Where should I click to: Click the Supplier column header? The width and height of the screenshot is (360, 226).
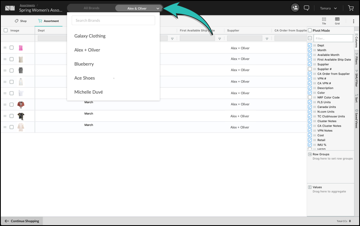click(x=233, y=31)
